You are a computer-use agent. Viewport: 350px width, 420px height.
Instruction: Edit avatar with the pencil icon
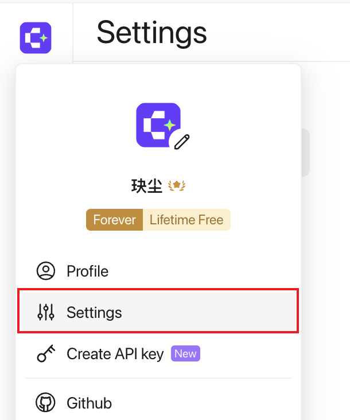[182, 142]
